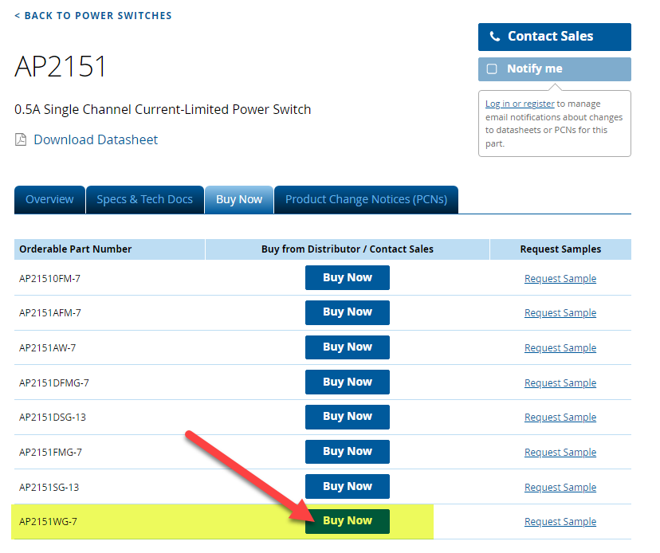Open the Download Datasheet link
The width and height of the screenshot is (660, 553).
pyautogui.click(x=96, y=140)
